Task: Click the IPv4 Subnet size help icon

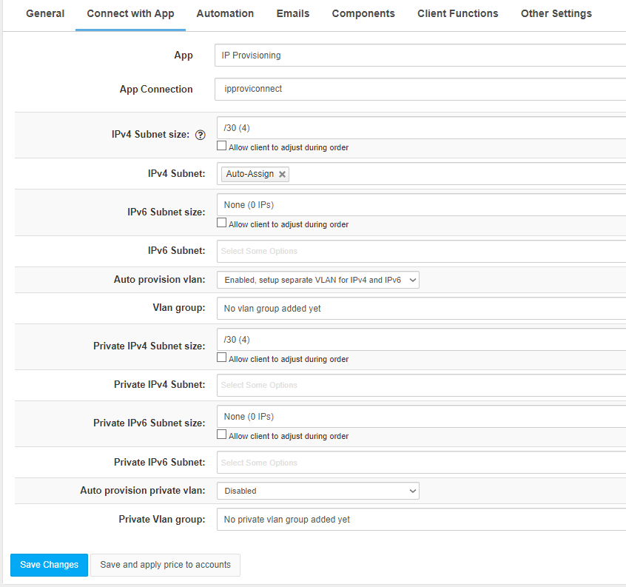Action: pos(200,135)
